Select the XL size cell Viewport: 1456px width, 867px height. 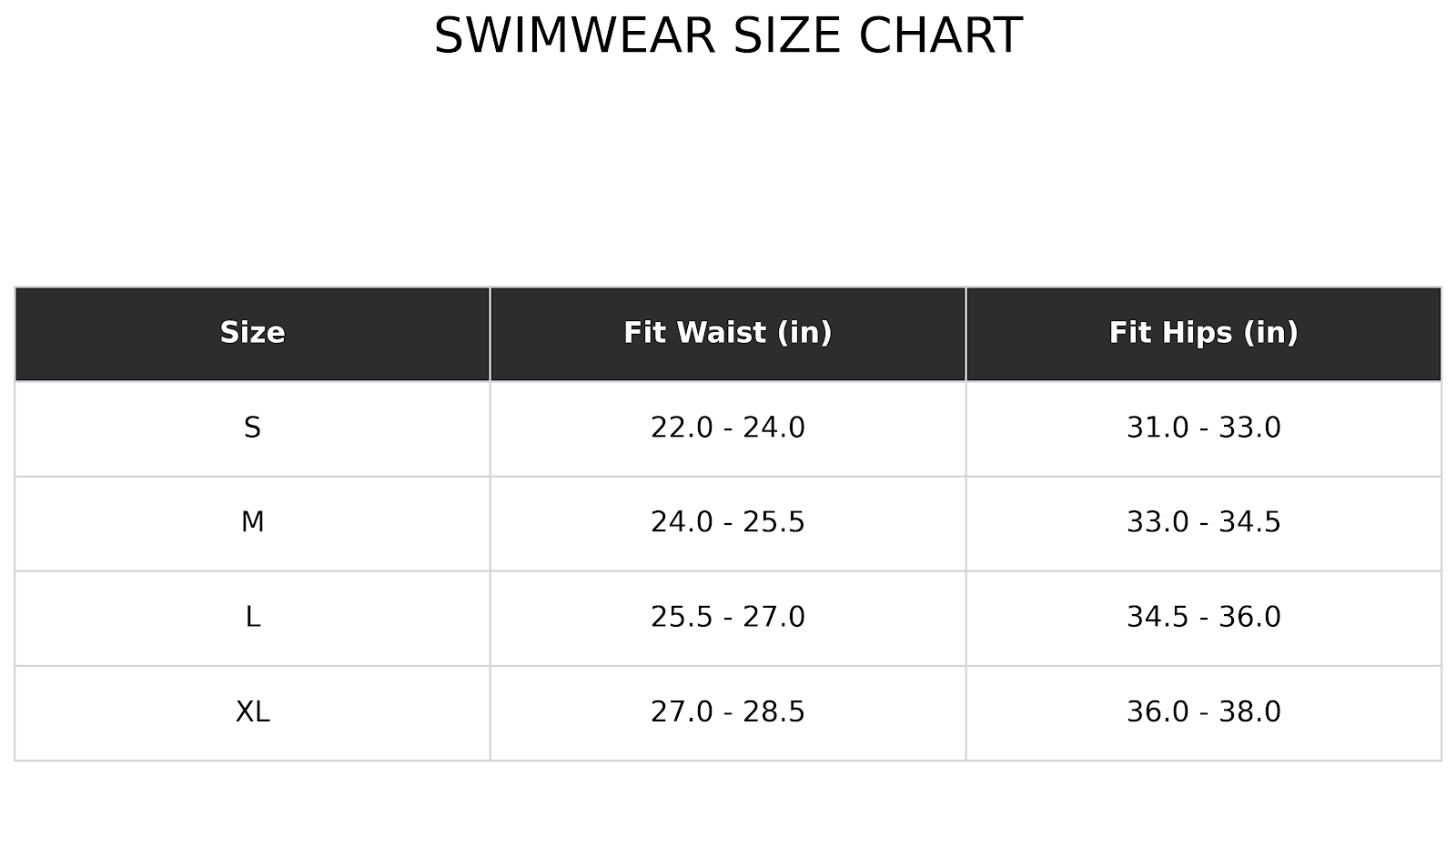pyautogui.click(x=252, y=711)
